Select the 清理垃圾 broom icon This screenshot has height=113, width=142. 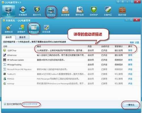(x=9, y=29)
